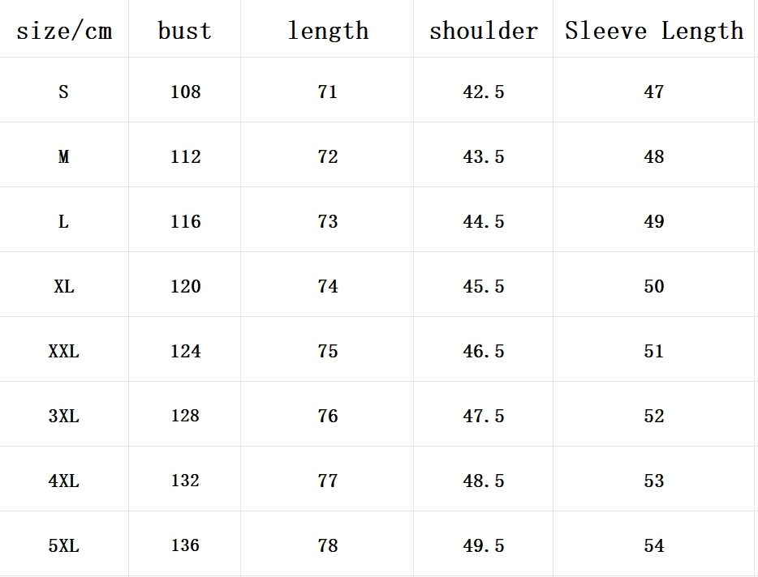Viewport: 758px width, 577px height.
Task: Select length value 73 cell
Action: point(327,220)
